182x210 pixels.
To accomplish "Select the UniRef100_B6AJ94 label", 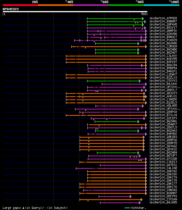I will tap(163, 65).
